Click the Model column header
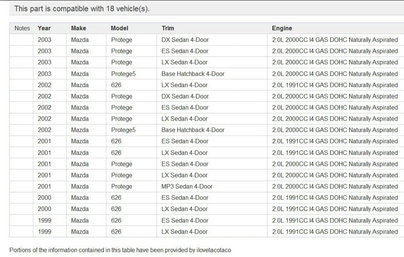 tap(120, 28)
